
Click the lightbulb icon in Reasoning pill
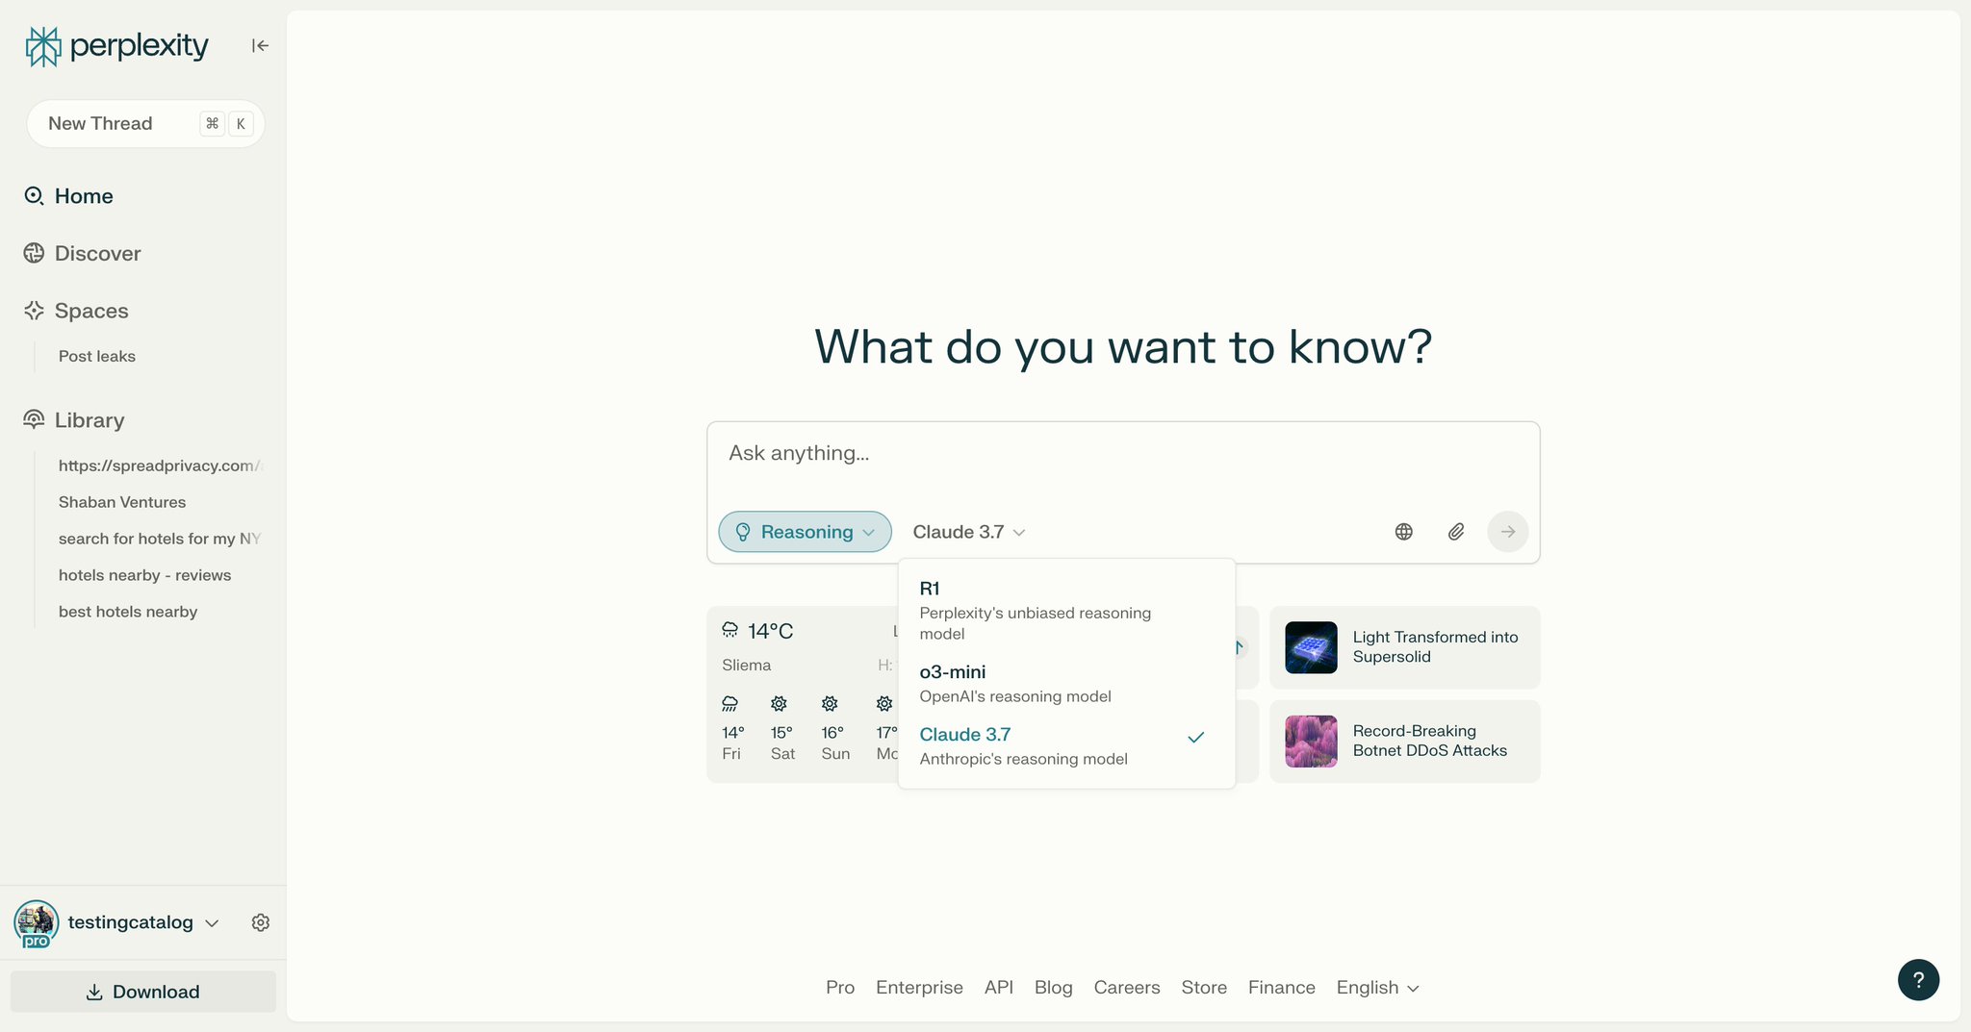coord(743,532)
